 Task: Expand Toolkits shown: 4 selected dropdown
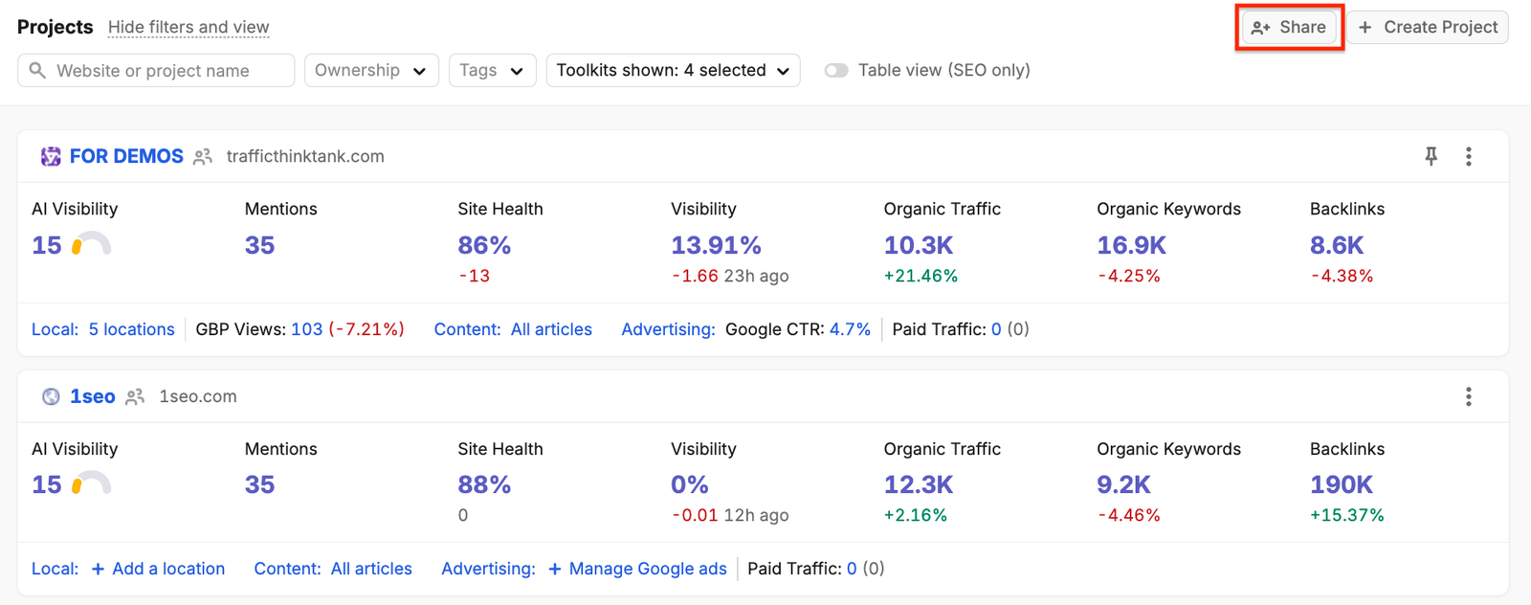point(674,70)
